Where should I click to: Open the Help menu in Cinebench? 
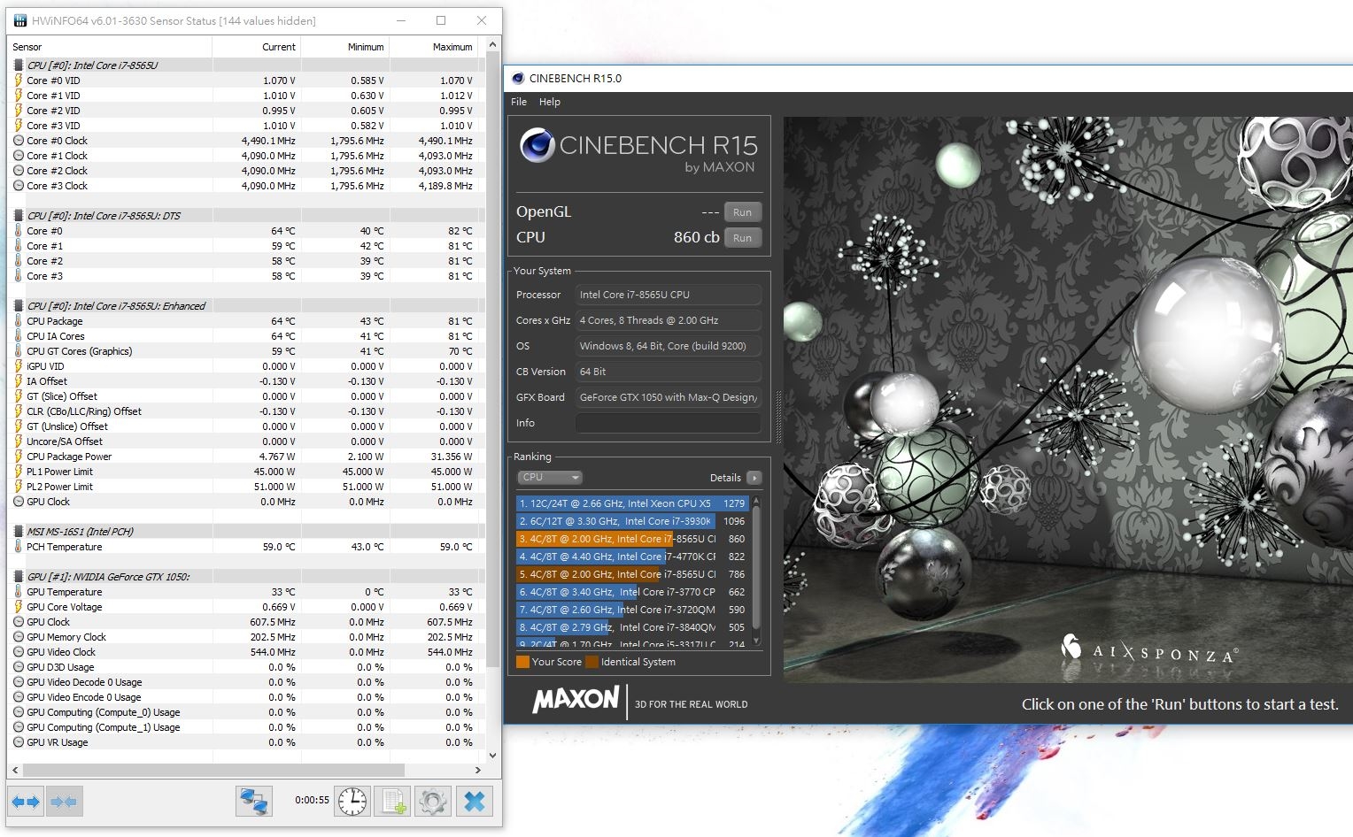coord(550,102)
